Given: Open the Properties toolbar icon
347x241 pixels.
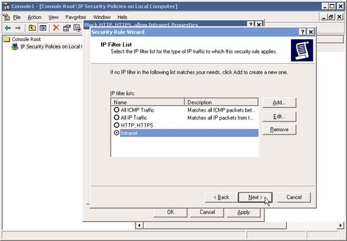Looking at the screenshot, I should pyautogui.click(x=67, y=28).
